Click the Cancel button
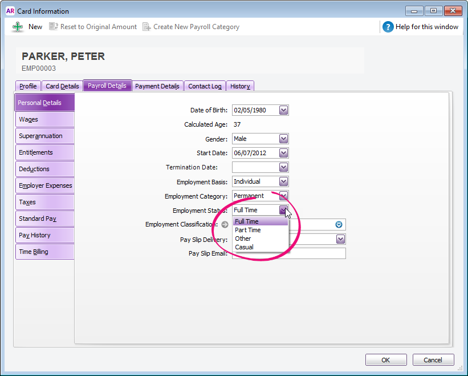Screen dimensions: 468x376 coord(433,360)
